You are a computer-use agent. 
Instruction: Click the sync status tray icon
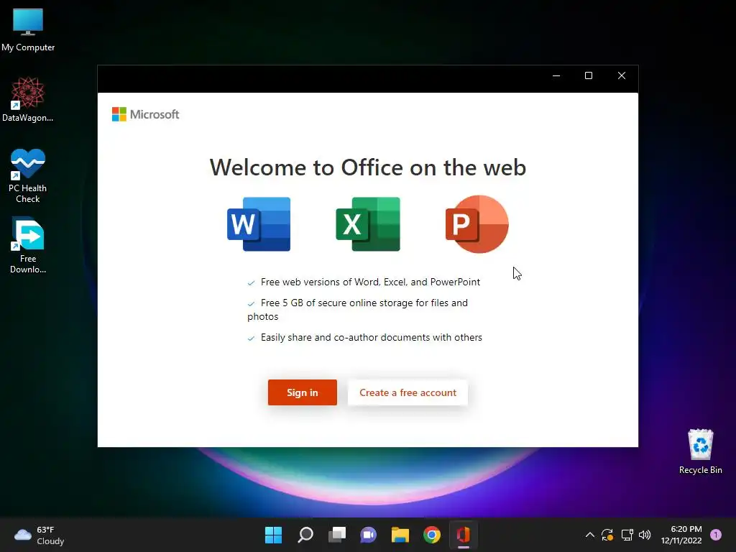pos(607,535)
